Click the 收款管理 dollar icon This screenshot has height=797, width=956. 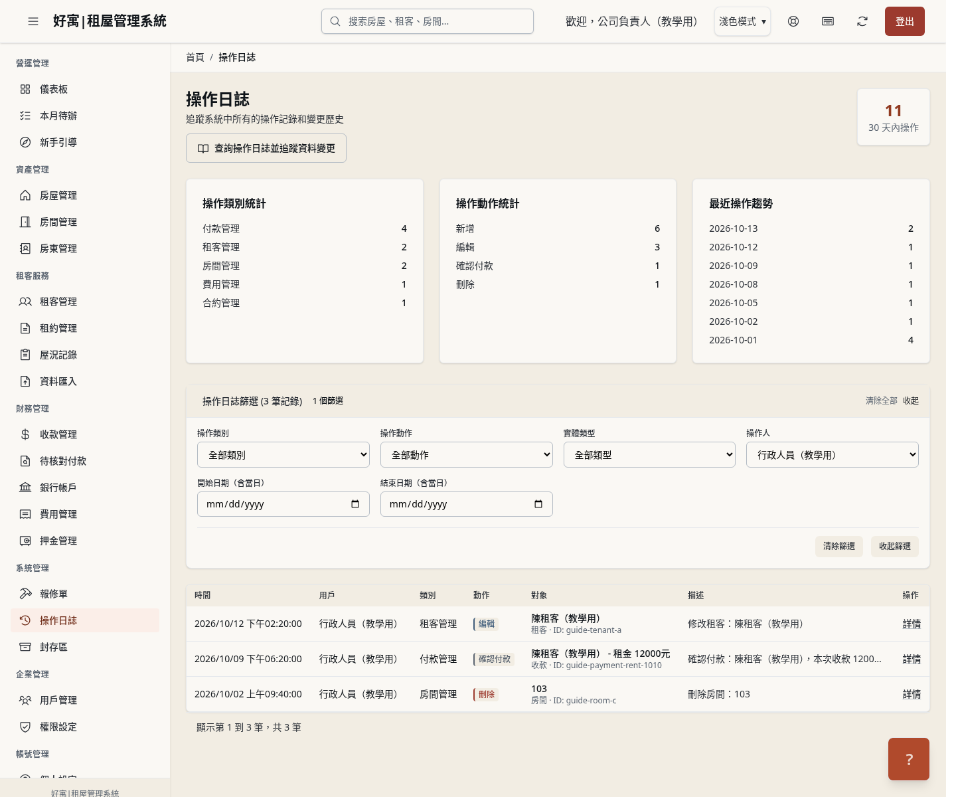[25, 434]
